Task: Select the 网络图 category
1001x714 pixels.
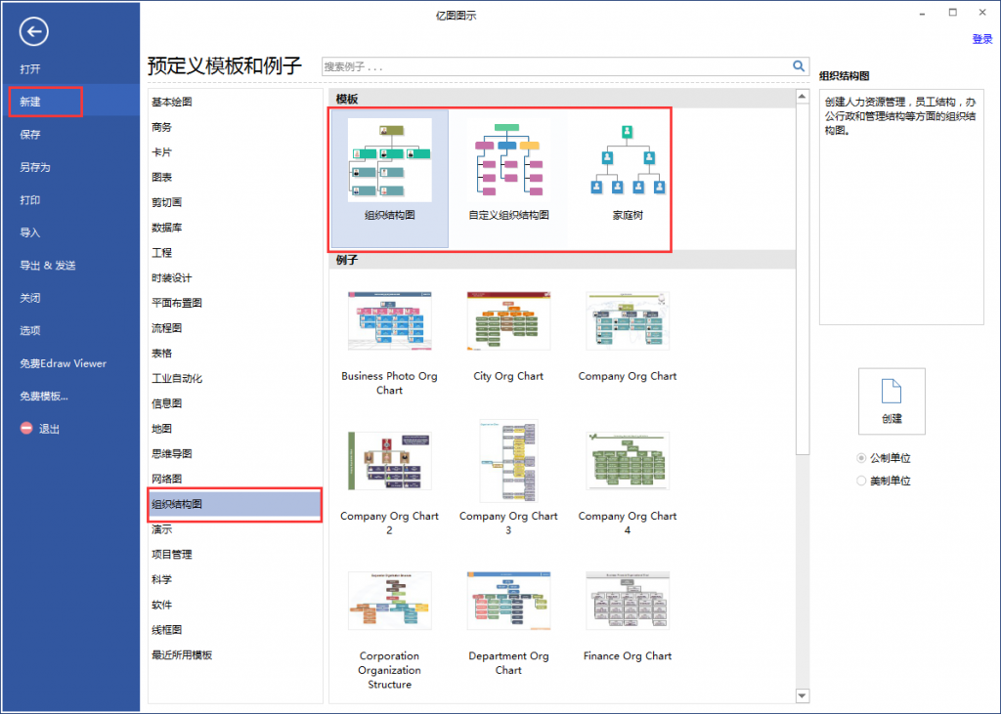Action: coord(166,479)
